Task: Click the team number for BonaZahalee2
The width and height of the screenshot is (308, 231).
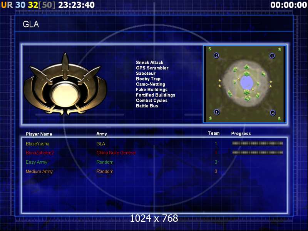Action: pyautogui.click(x=216, y=152)
